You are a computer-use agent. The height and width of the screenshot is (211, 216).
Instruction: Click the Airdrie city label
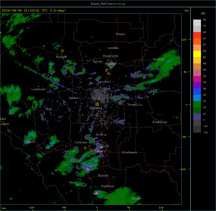point(101,135)
